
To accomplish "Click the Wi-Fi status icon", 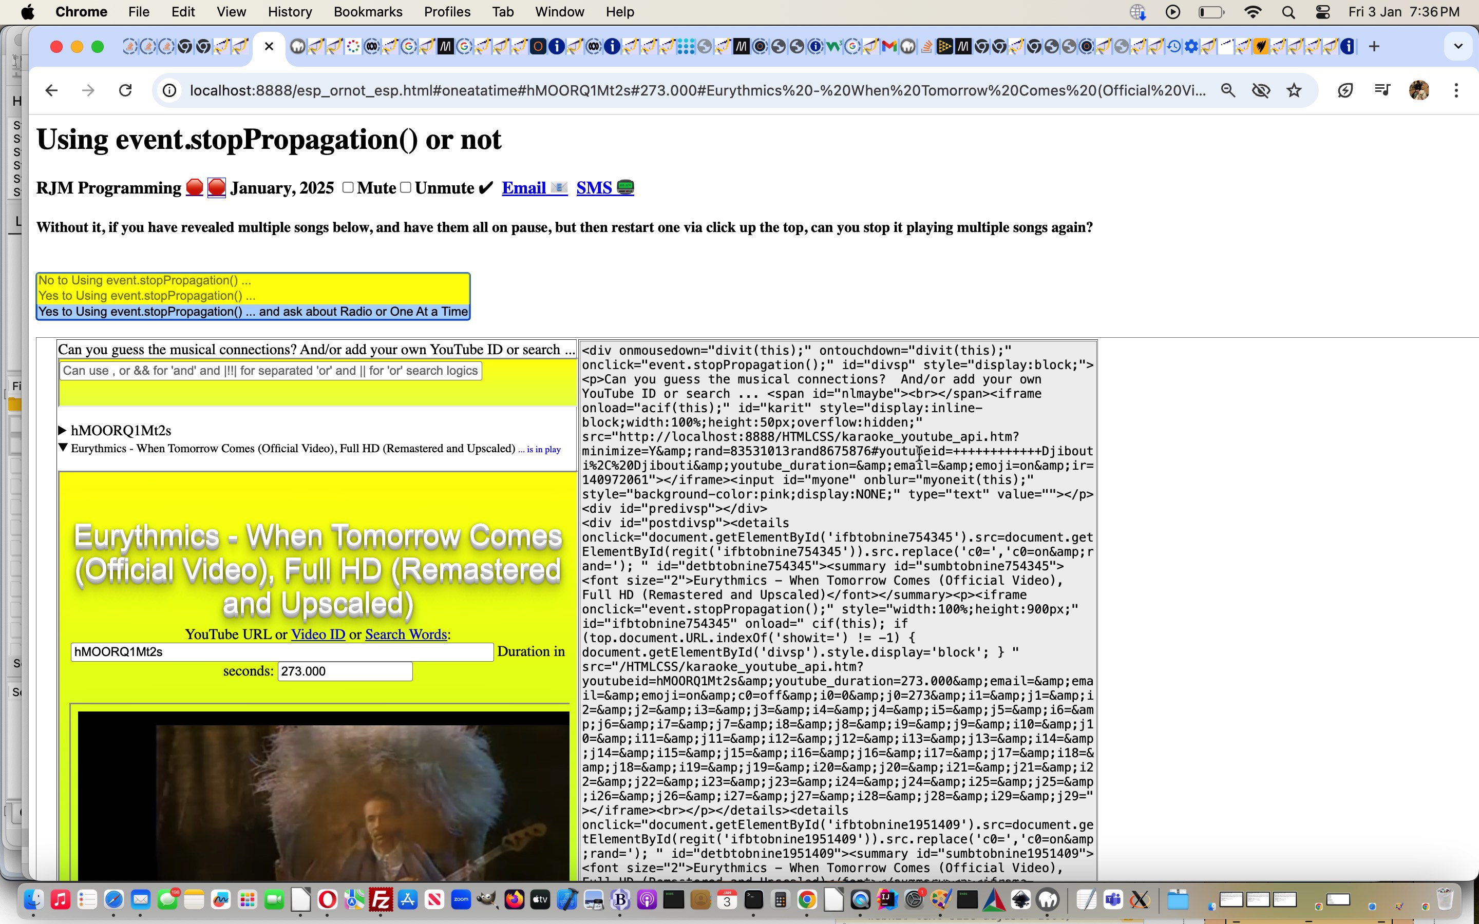I will tap(1253, 12).
